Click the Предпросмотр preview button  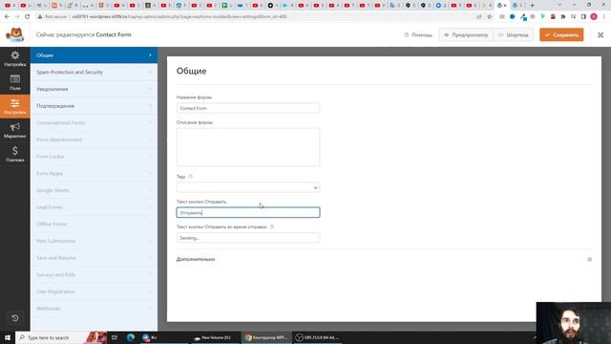click(466, 34)
